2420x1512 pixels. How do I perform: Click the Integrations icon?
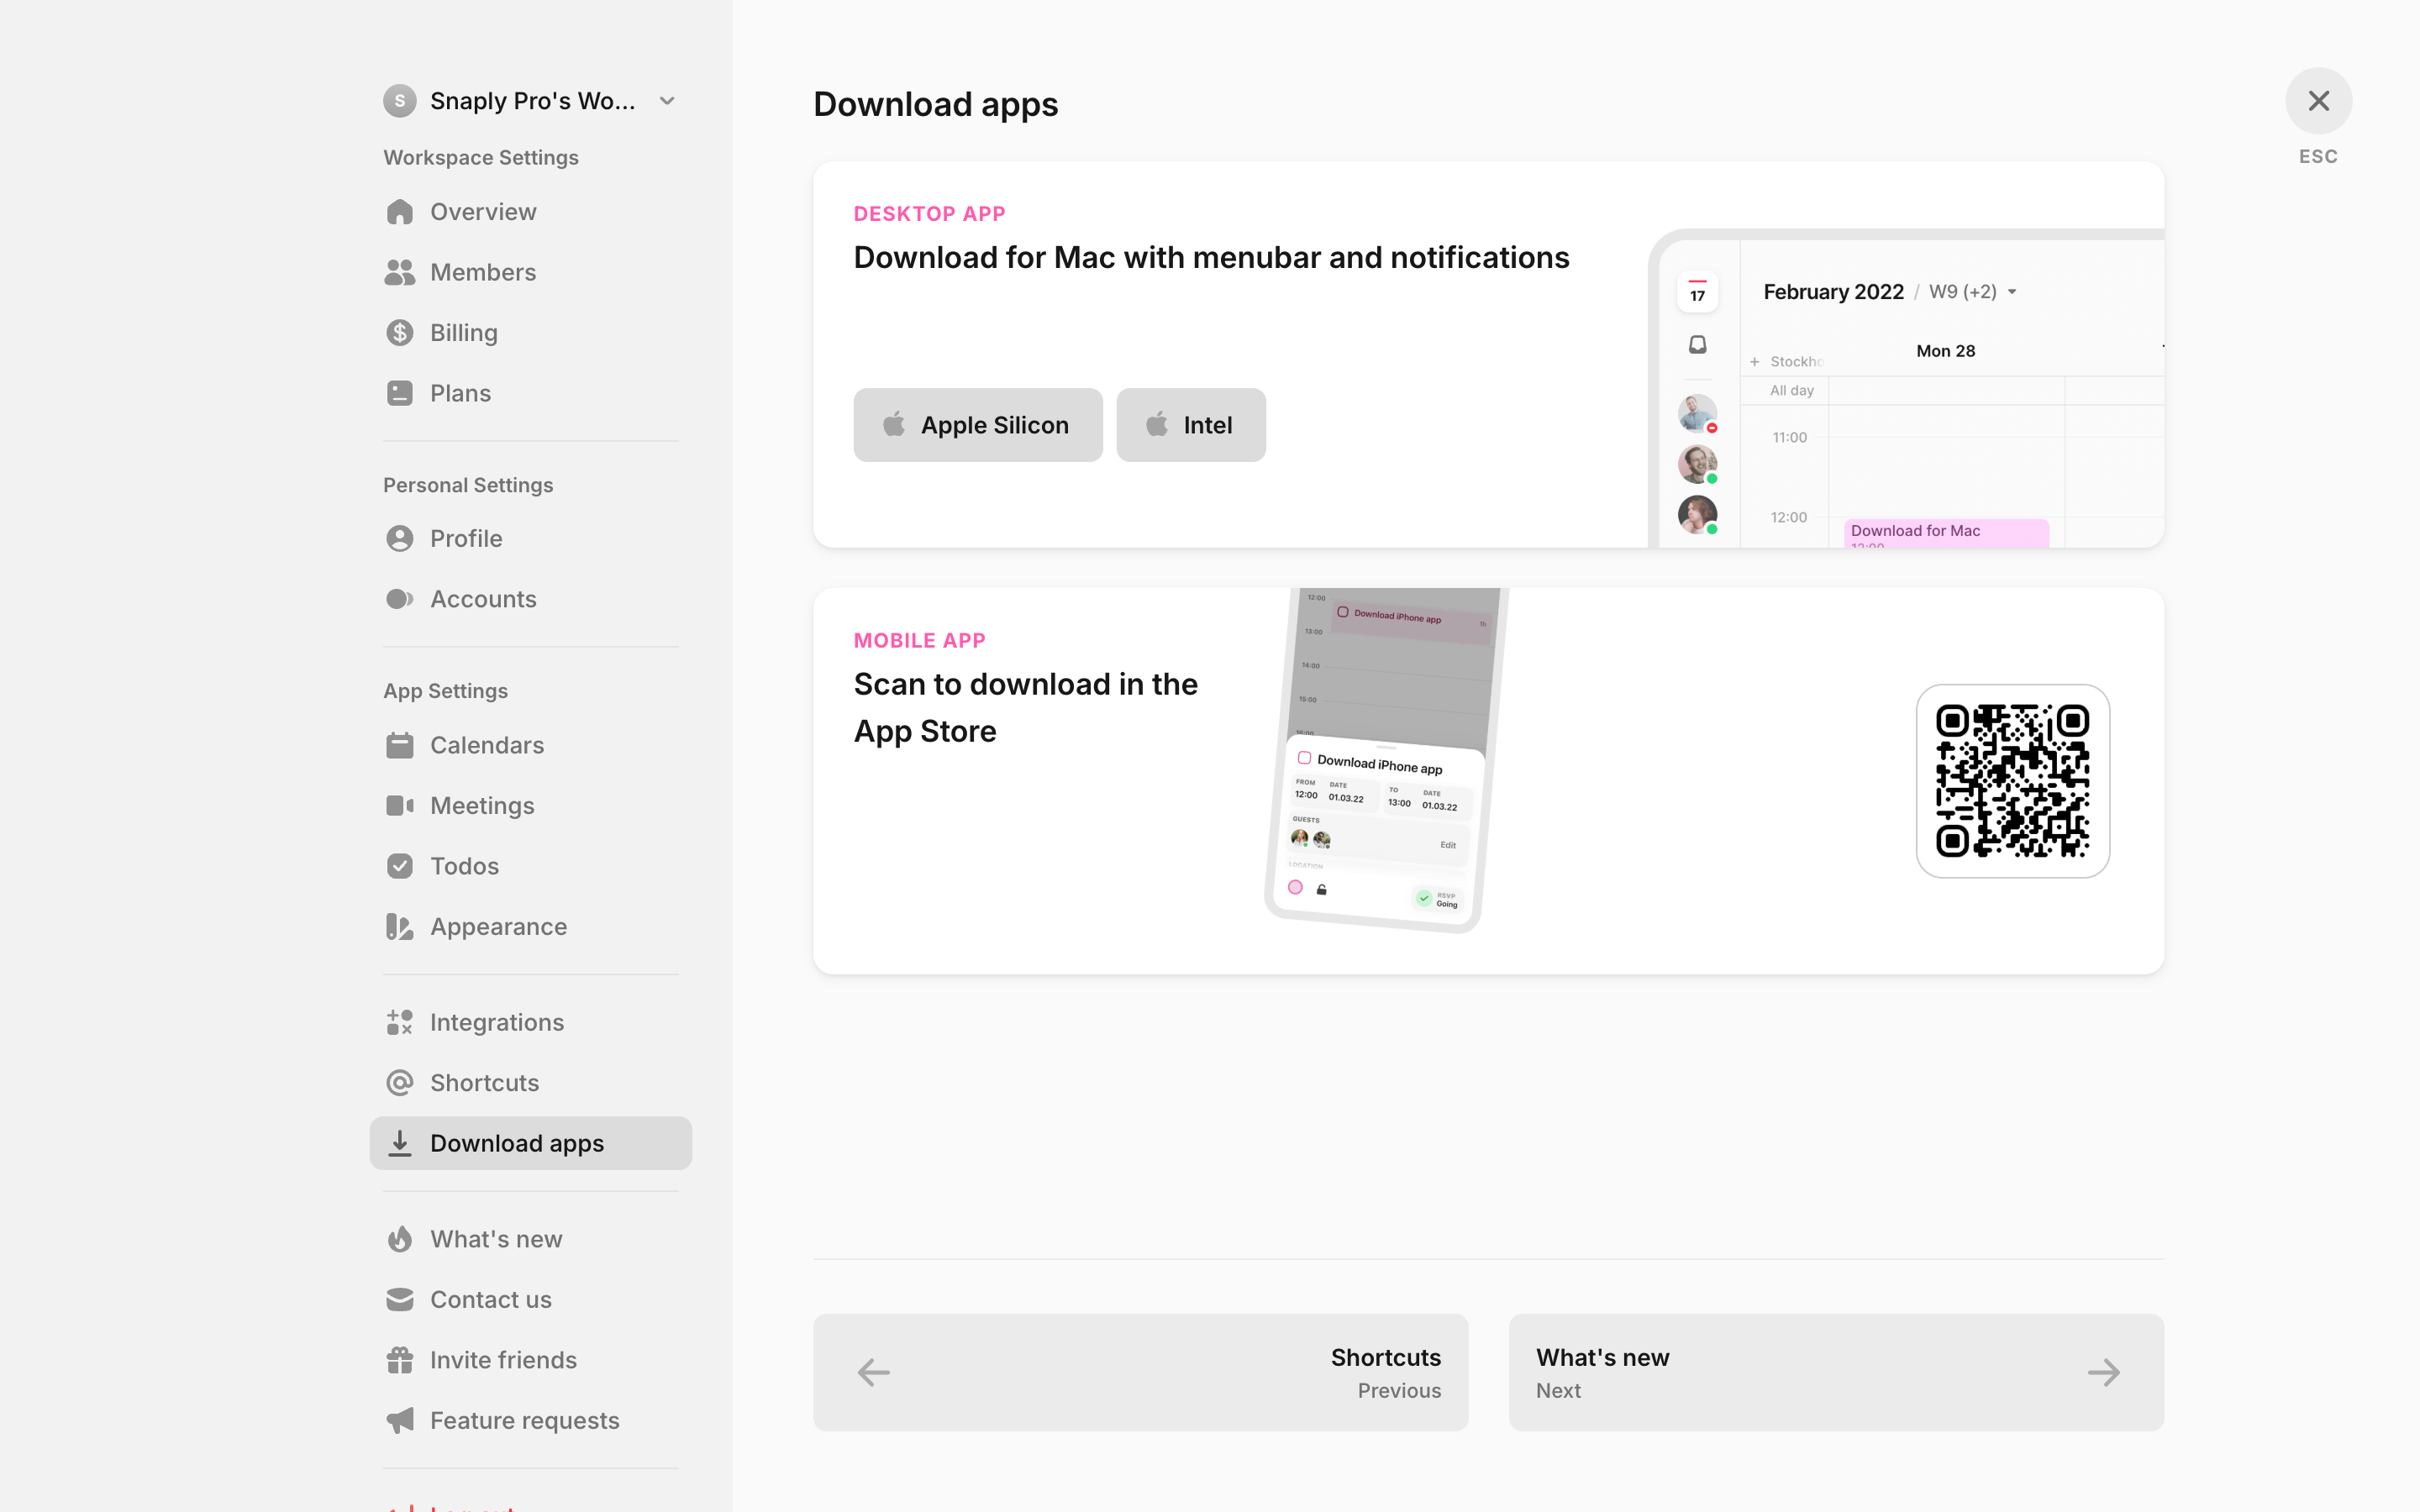point(400,1022)
